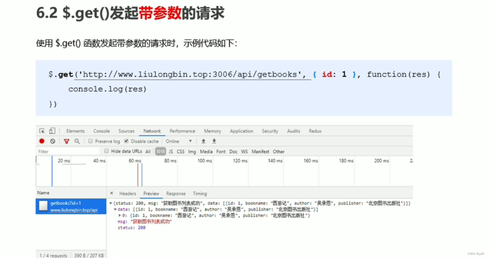Tick the Hide data URLs checkbox
Viewport: 489px width, 258px height.
click(x=106, y=151)
